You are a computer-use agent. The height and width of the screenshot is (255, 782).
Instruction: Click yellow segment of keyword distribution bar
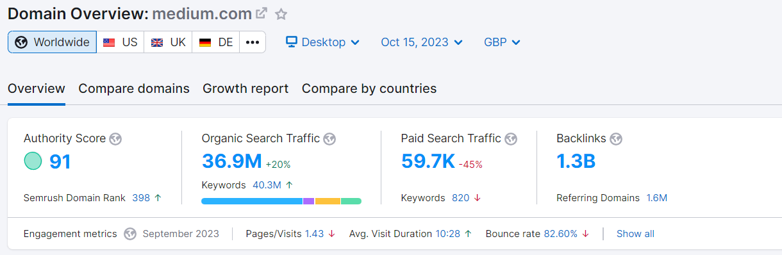tap(328, 201)
